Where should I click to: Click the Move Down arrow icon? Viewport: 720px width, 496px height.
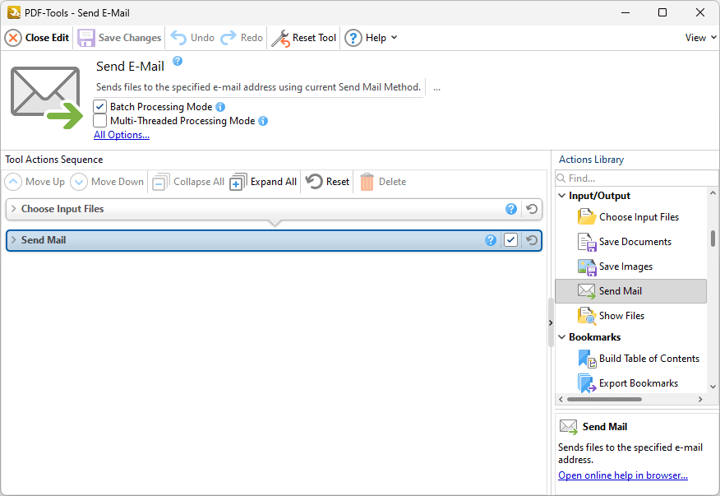click(79, 182)
